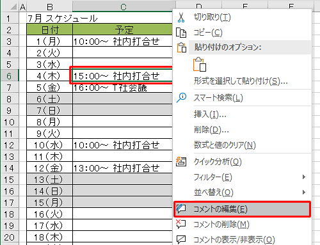Click the date cell 3(水)
Viewport: 320px width, 245px height.
pos(50,64)
